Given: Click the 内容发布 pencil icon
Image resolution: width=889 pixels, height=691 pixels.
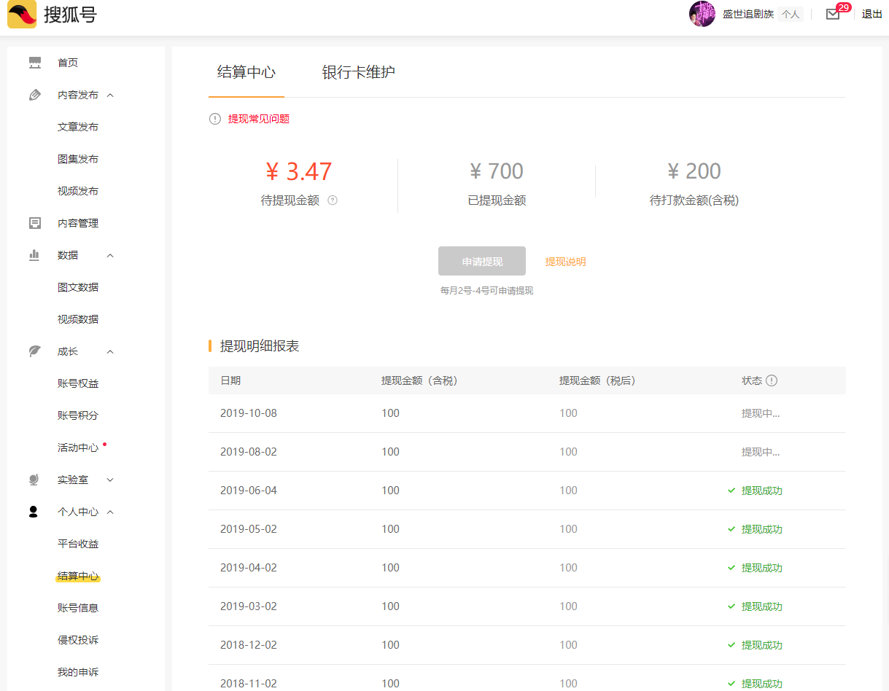Looking at the screenshot, I should [x=35, y=95].
